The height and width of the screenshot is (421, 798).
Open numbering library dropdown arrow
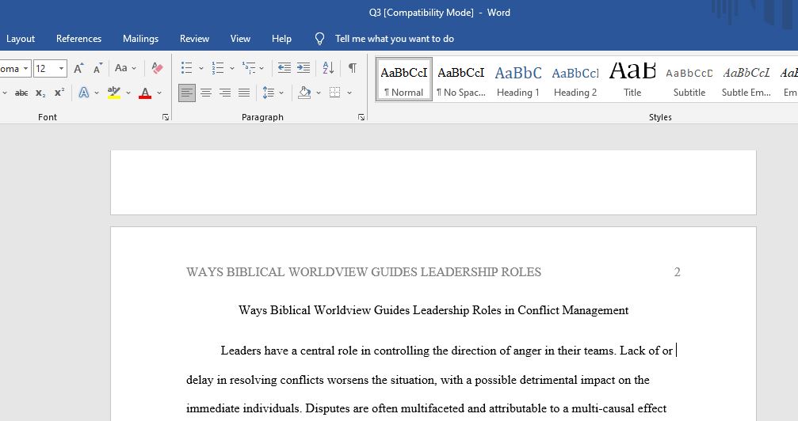[232, 67]
